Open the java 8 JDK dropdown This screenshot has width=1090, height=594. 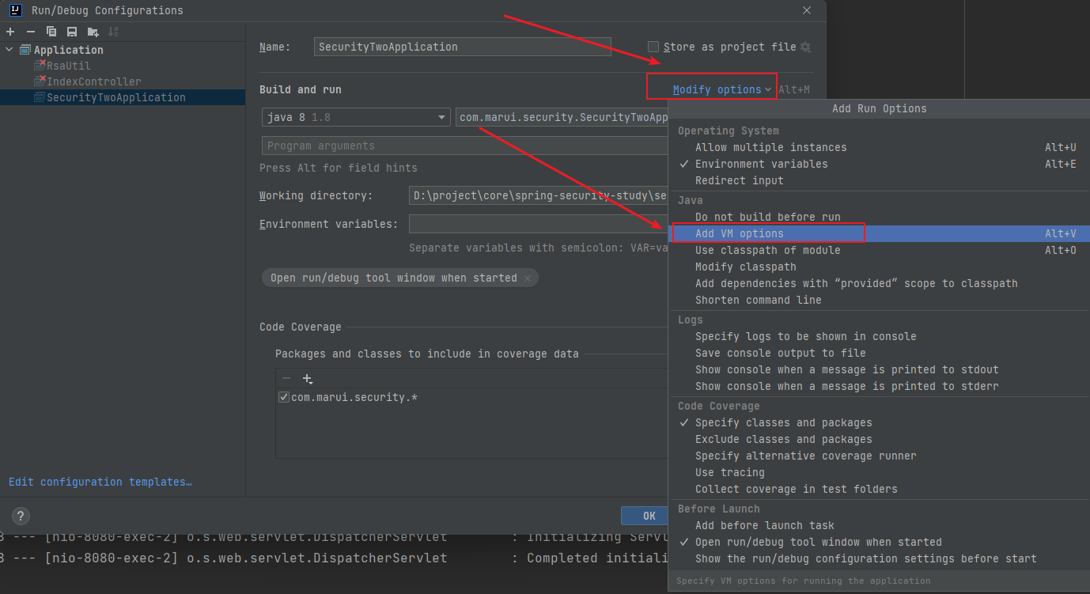pos(356,118)
